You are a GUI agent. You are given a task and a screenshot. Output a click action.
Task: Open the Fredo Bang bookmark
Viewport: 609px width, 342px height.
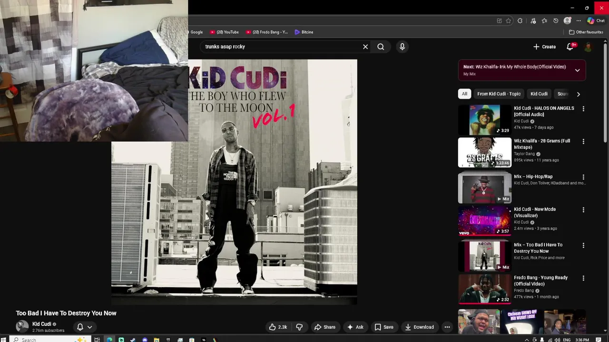point(267,32)
